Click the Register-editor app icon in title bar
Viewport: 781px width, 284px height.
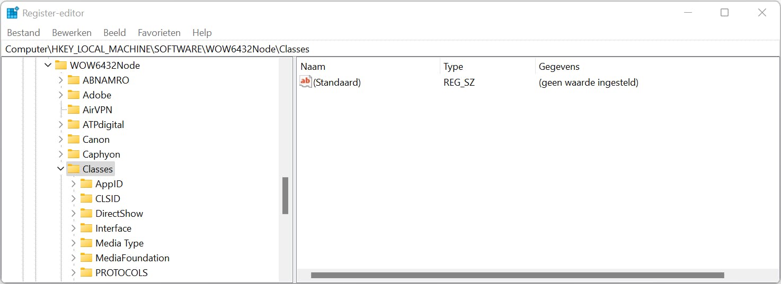tap(13, 13)
